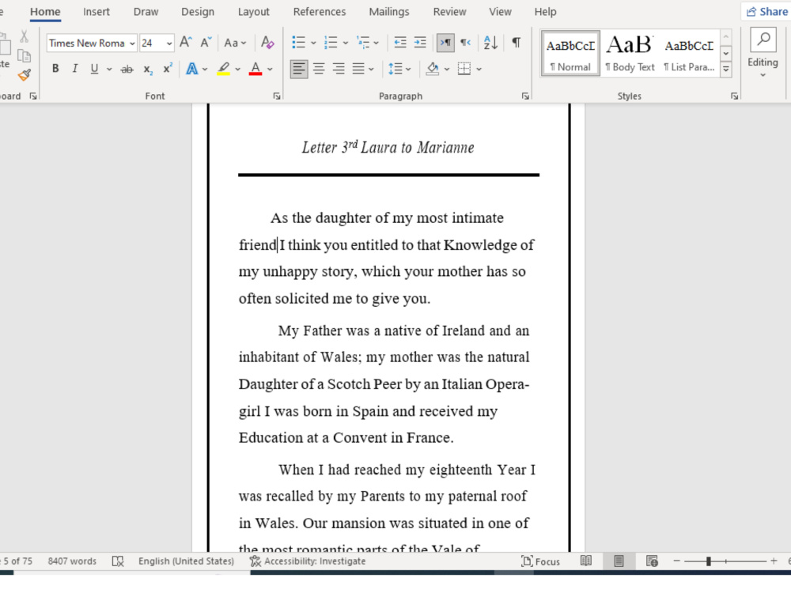The image size is (791, 593).
Task: Open the Change Case dropdown
Action: [x=235, y=43]
